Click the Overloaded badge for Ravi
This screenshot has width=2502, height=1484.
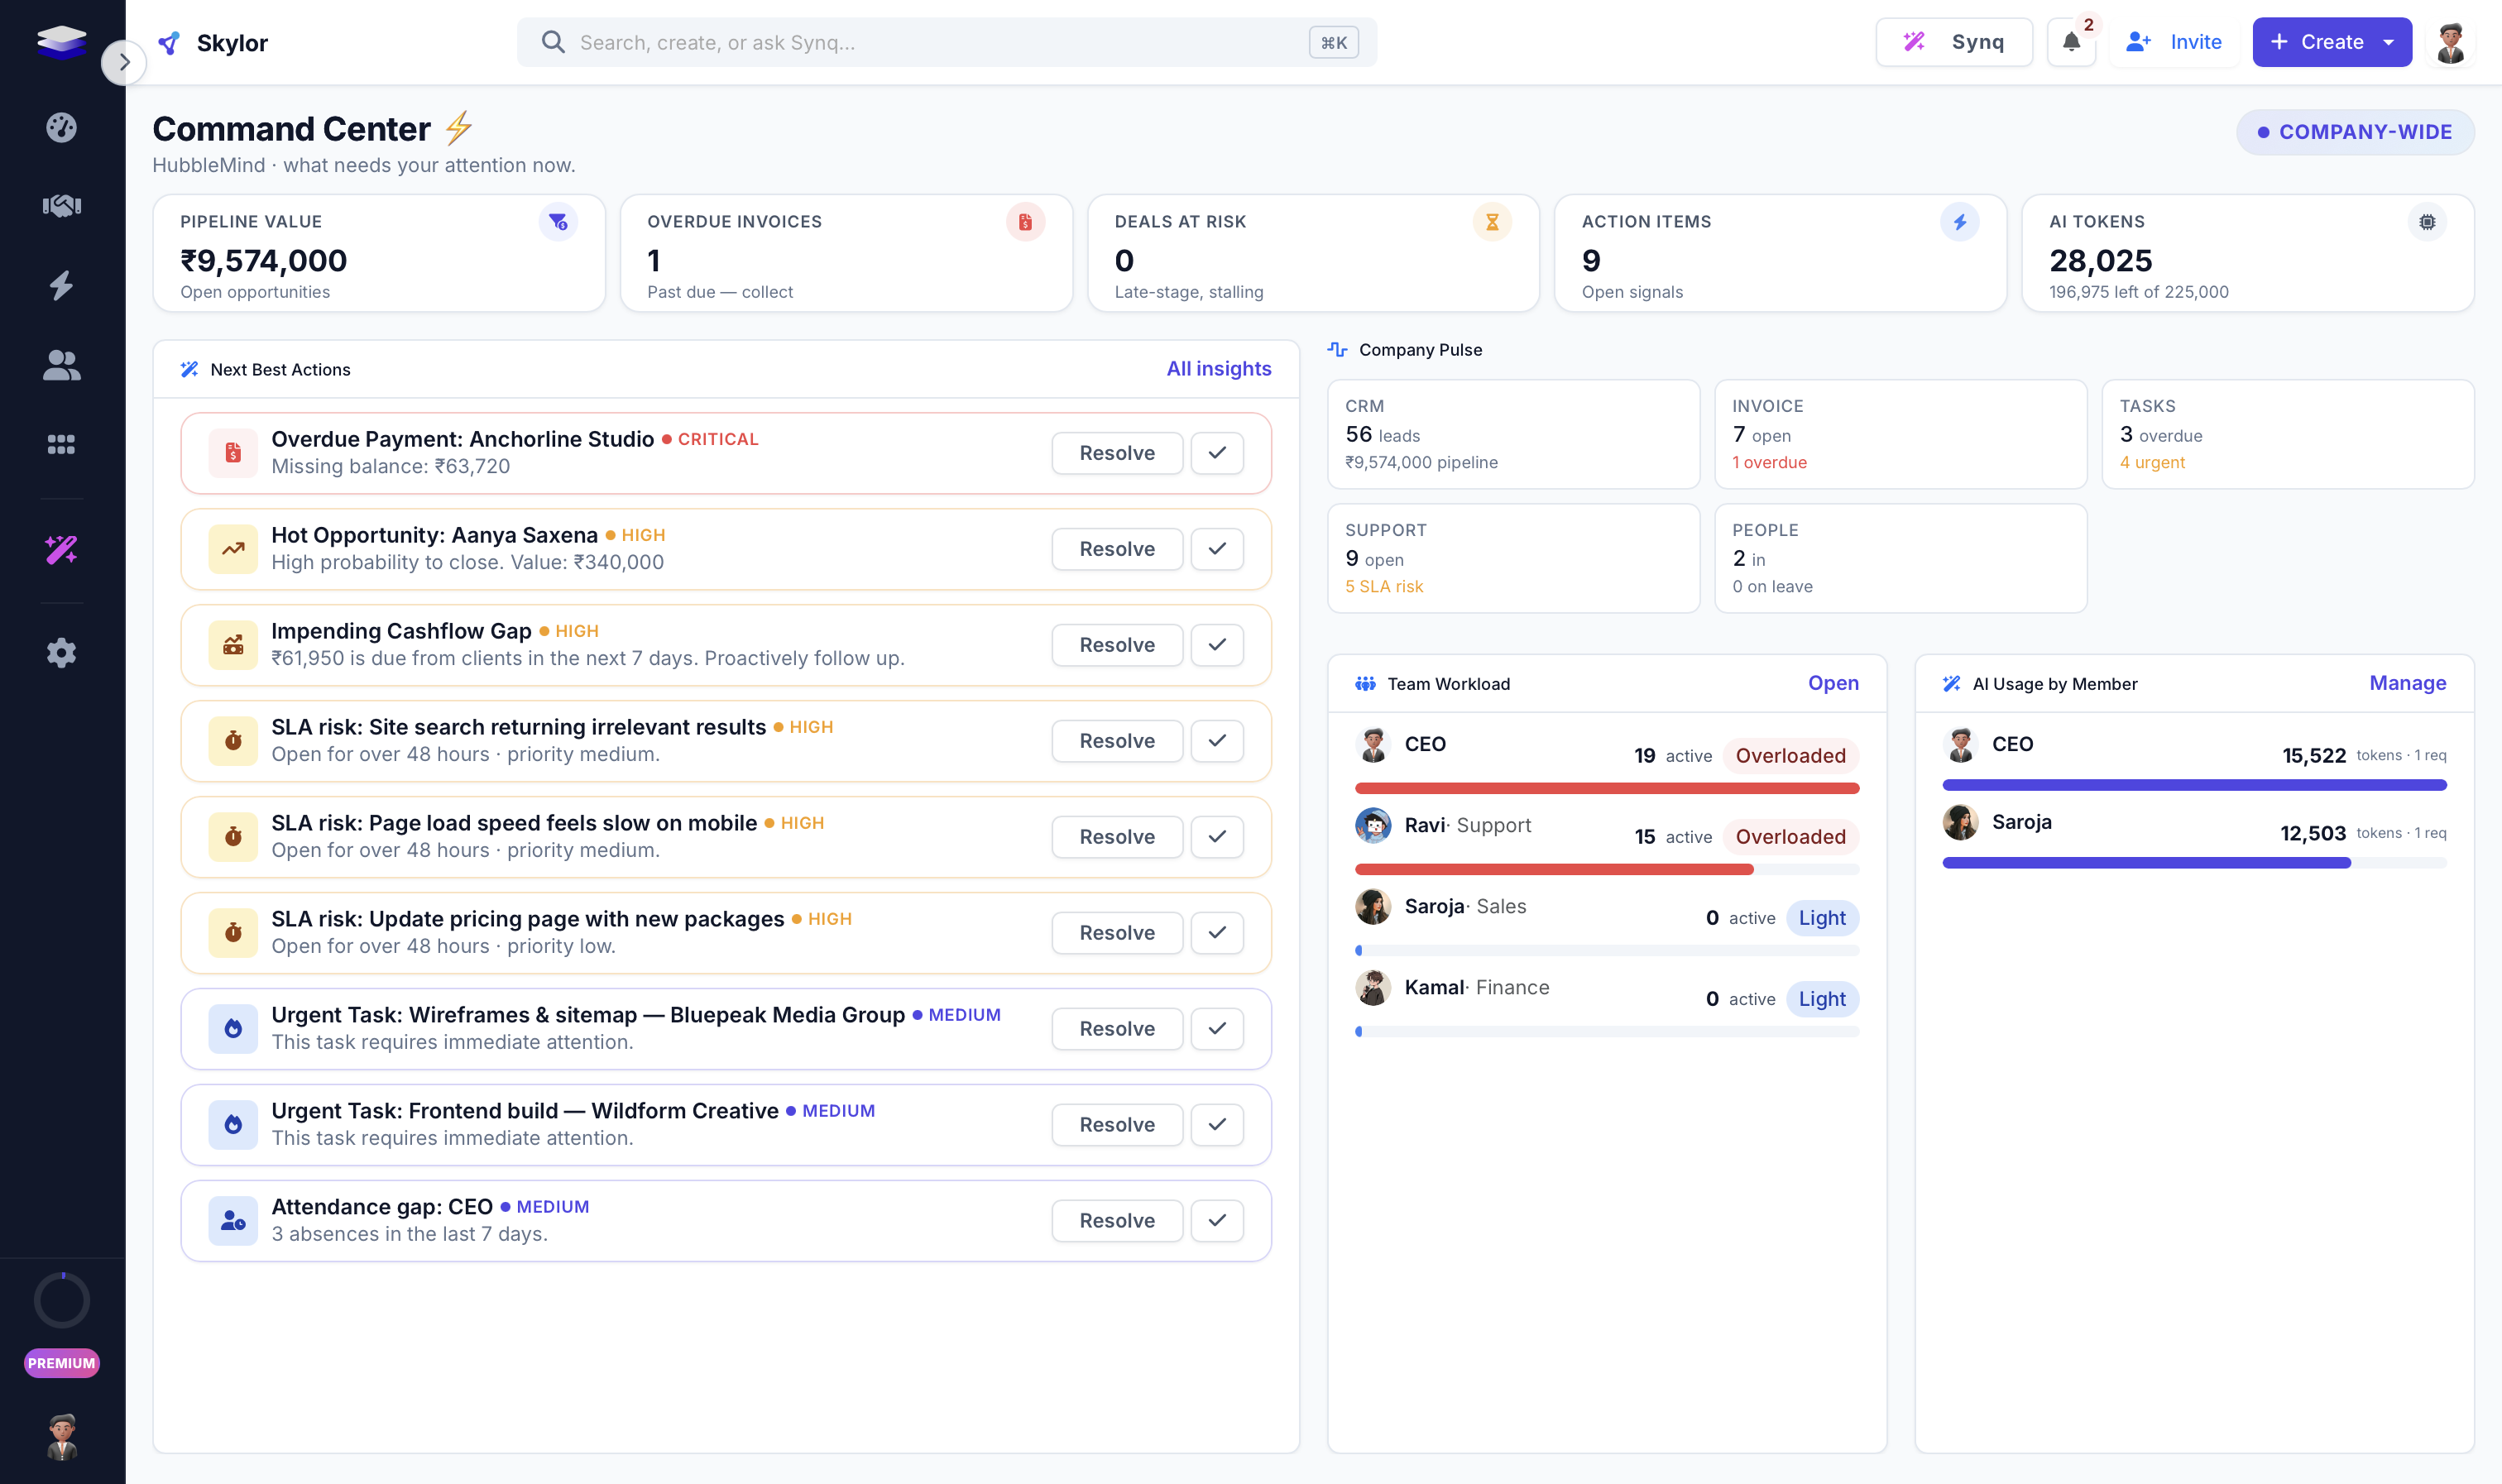[1790, 837]
